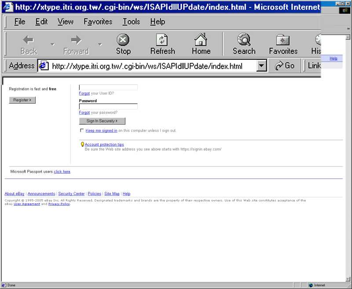The height and width of the screenshot is (289, 352).
Task: Click the Sign In Securely button
Action: (x=102, y=121)
